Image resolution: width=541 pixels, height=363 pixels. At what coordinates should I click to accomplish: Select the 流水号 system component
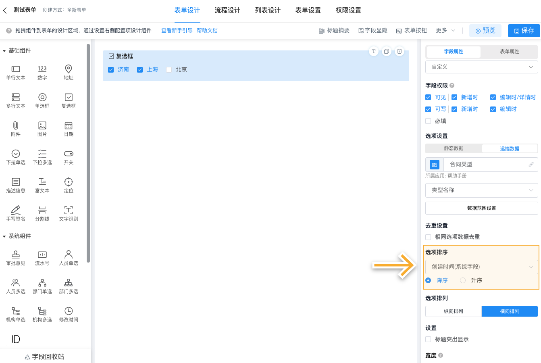pyautogui.click(x=42, y=257)
